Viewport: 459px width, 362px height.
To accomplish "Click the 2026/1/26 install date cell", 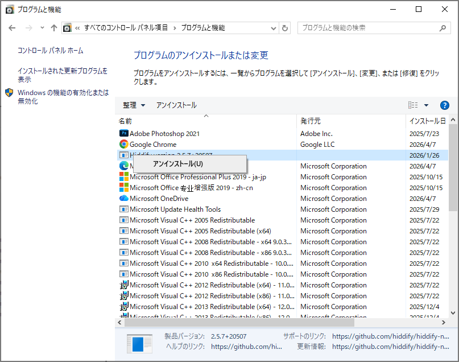I will click(x=424, y=155).
